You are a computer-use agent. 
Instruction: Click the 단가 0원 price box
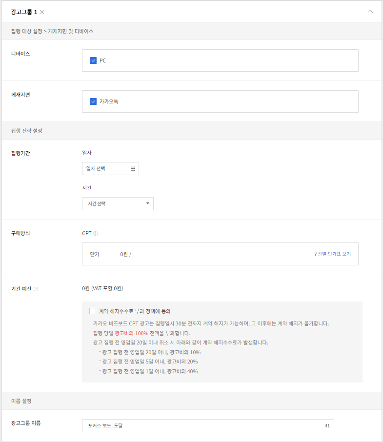[x=195, y=254]
